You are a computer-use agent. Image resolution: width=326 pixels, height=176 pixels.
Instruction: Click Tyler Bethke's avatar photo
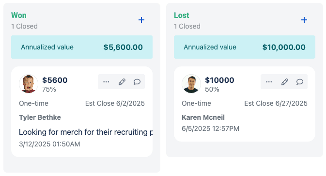29,84
